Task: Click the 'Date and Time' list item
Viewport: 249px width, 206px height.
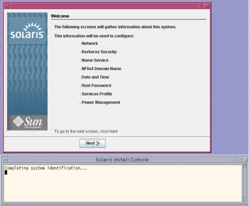Action: coord(95,77)
